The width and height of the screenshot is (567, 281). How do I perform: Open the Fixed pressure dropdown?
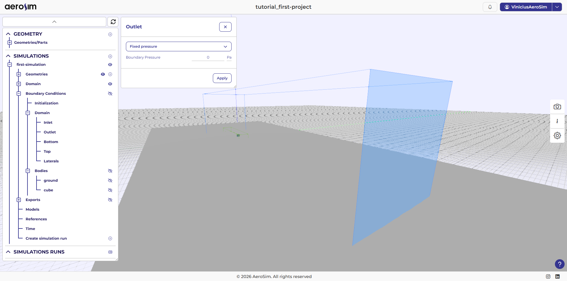coord(178,46)
